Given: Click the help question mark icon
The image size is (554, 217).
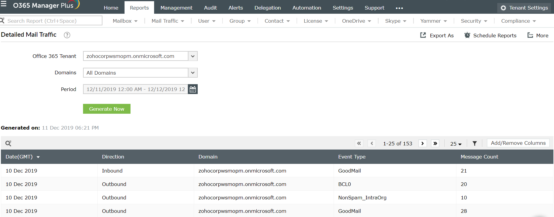Looking at the screenshot, I should tap(67, 35).
